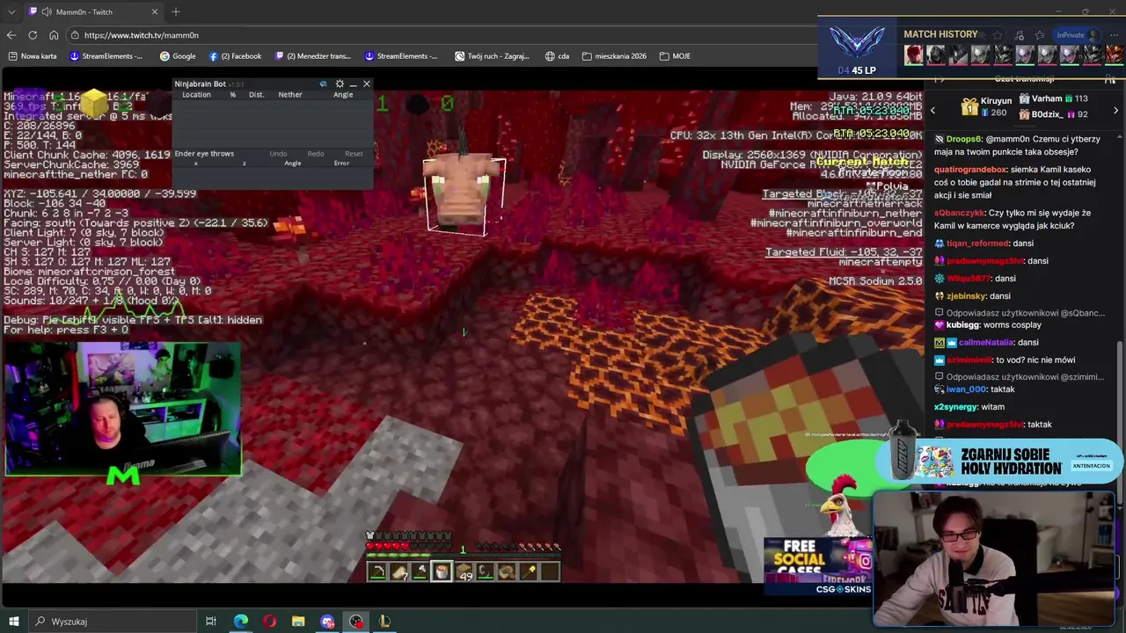
Task: Click iwan_000 username in chat
Action: (x=966, y=389)
